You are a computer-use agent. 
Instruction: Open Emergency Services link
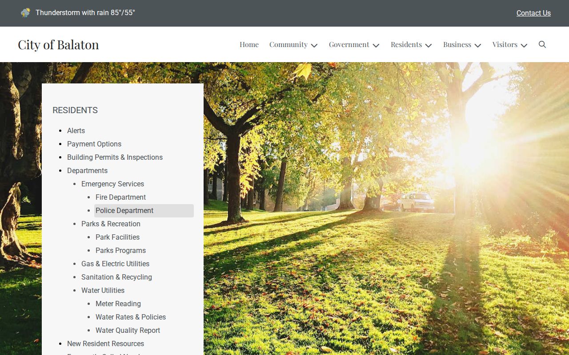pyautogui.click(x=112, y=184)
